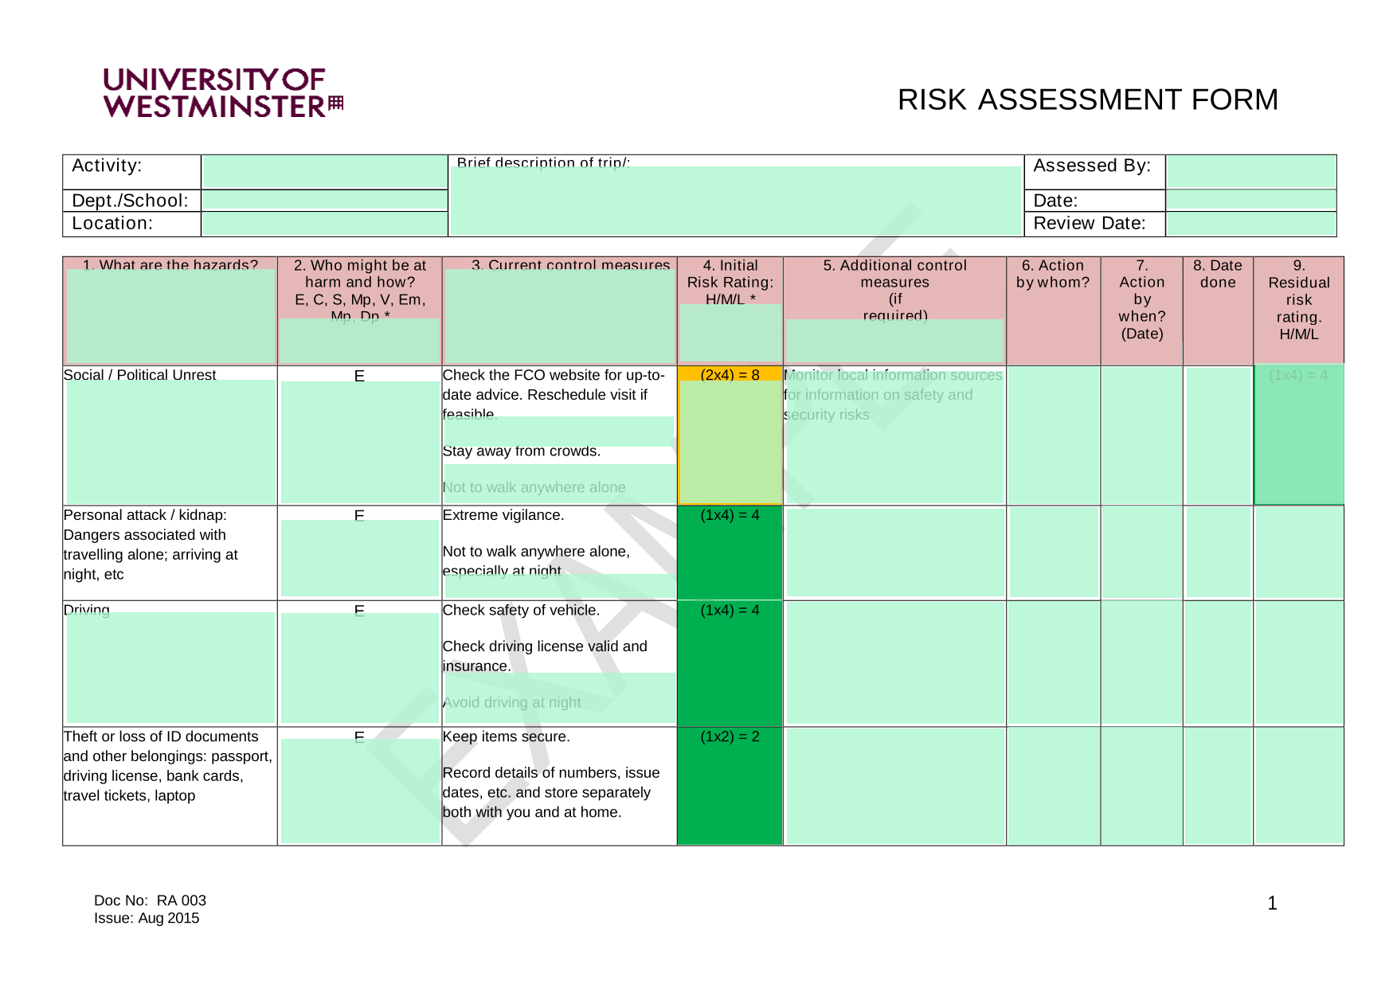Viewport: 1397px width, 988px height.
Task: Click the Dept./School input field
Action: [325, 200]
